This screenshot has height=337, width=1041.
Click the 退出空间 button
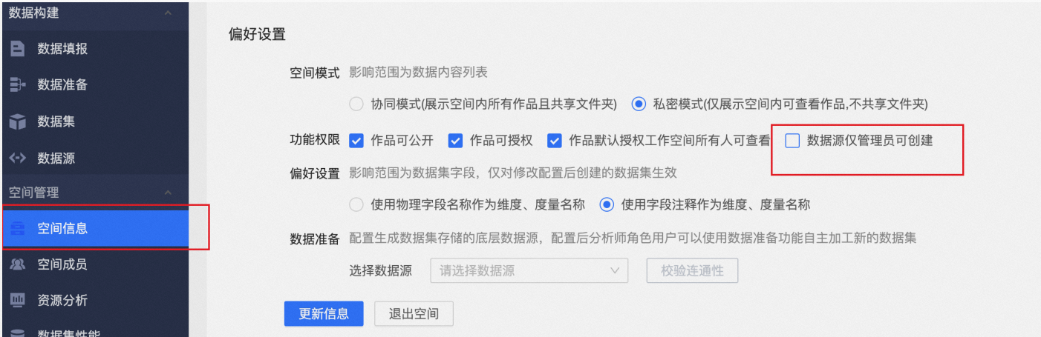tap(414, 313)
